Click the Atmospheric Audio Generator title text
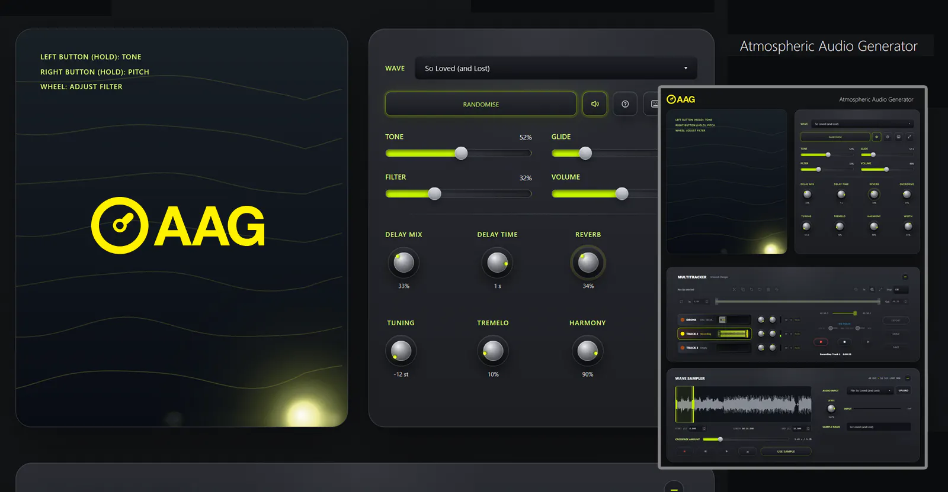The width and height of the screenshot is (948, 492). click(828, 46)
